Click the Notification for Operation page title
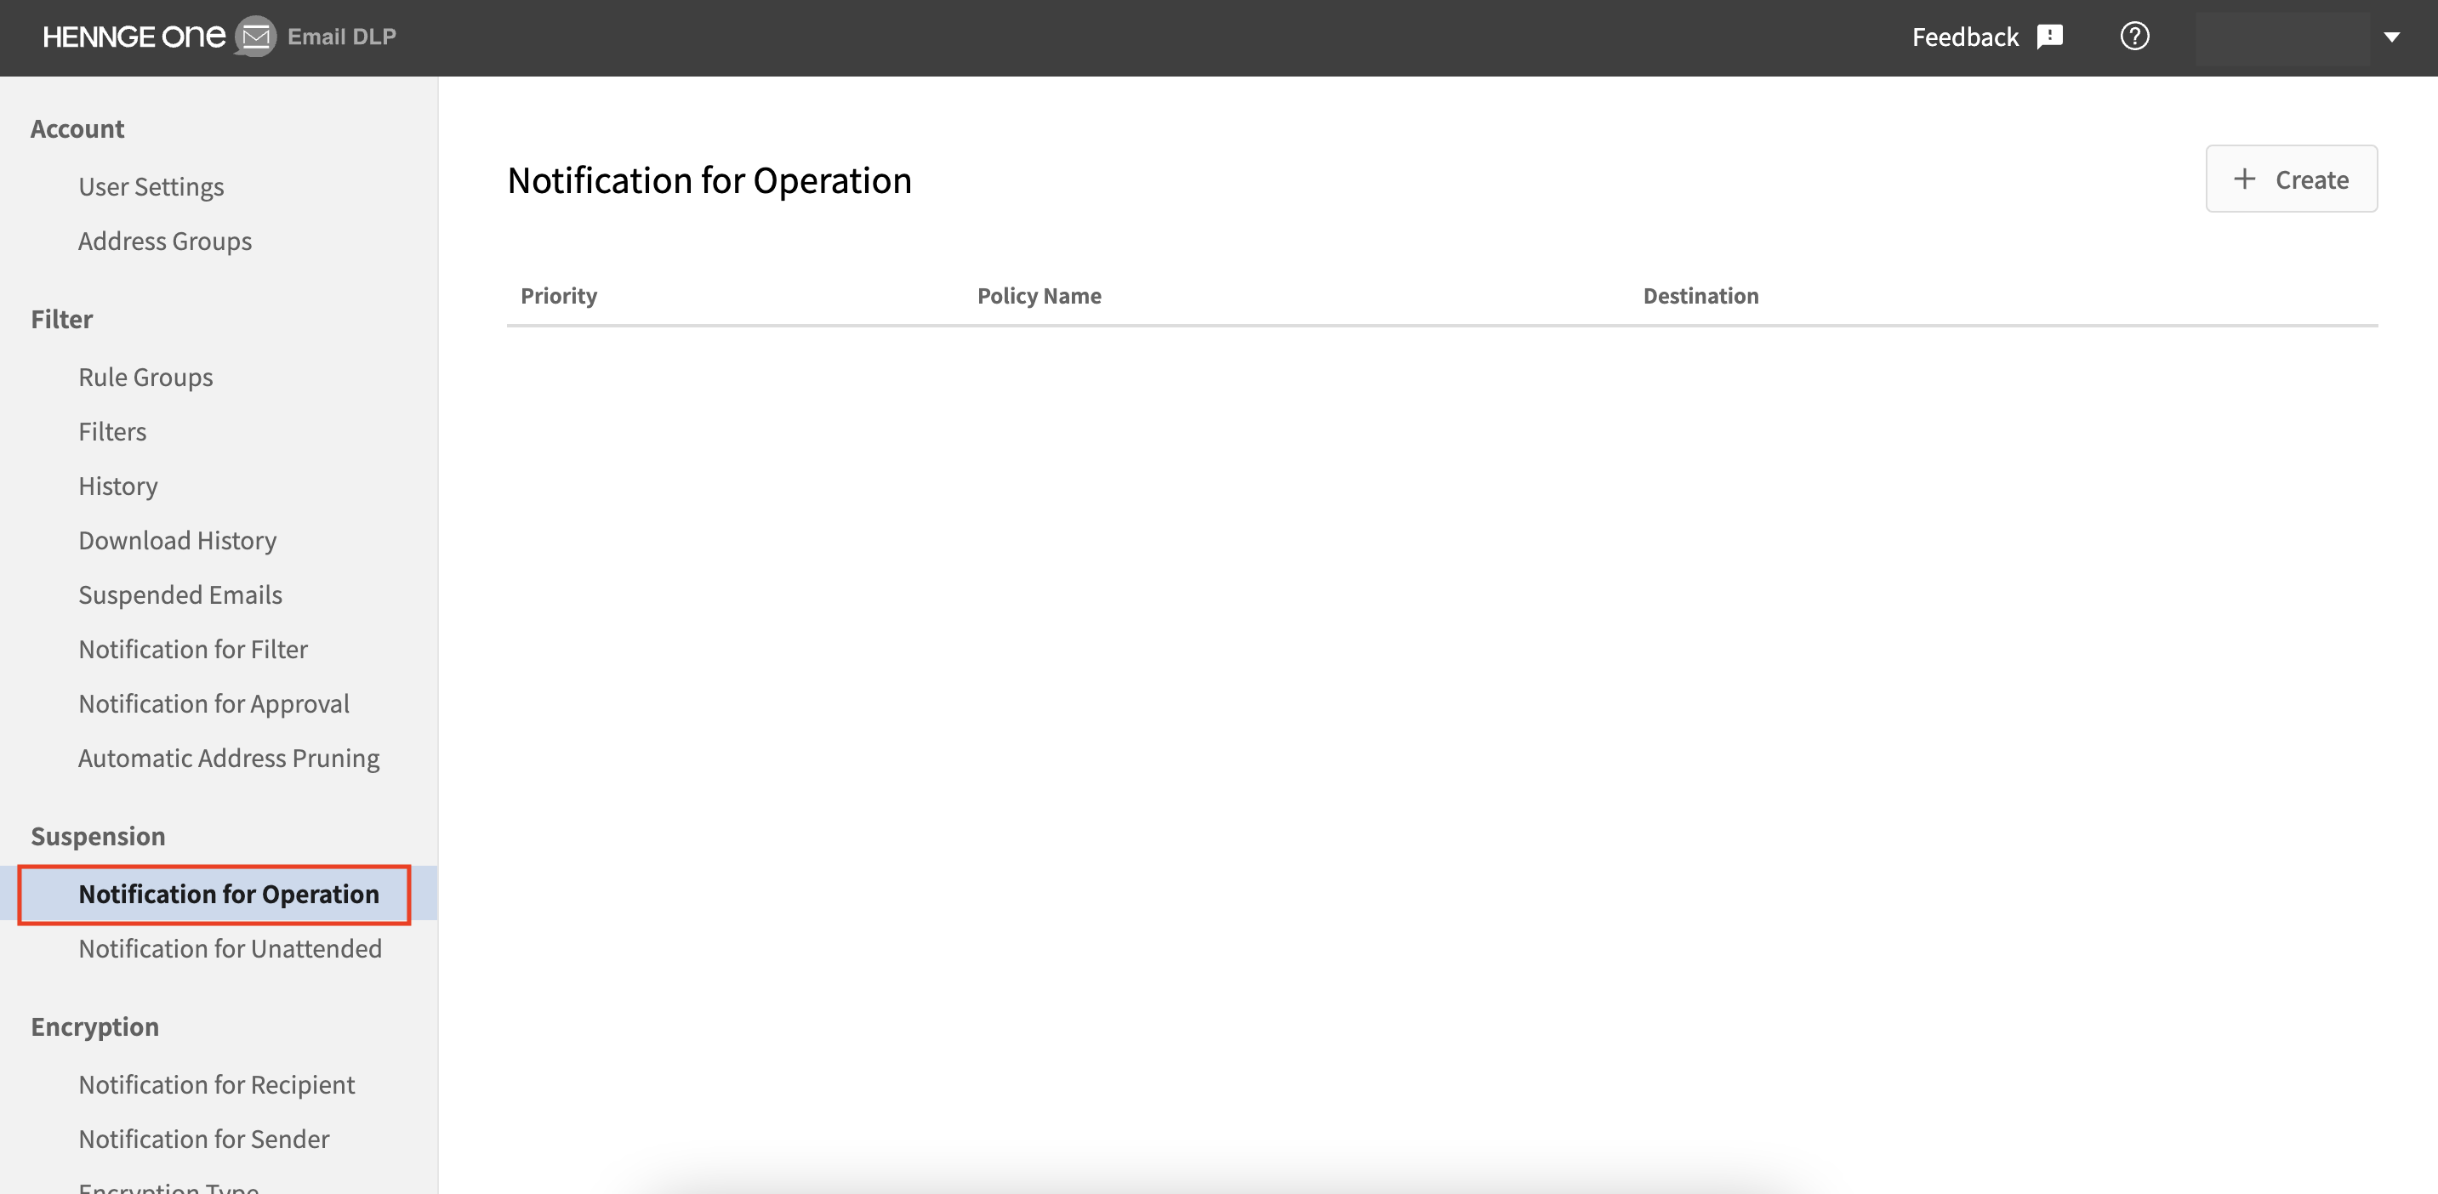The width and height of the screenshot is (2438, 1194). (x=709, y=179)
